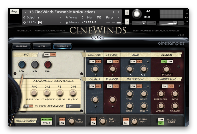Click the Smpl Start knob
Screen dimensions: 197x134
[103, 121]
